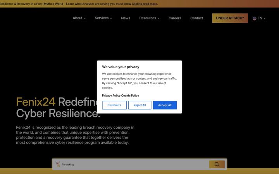This screenshot has height=174, width=279.
Task: Accept All cookies
Action: click(x=165, y=105)
